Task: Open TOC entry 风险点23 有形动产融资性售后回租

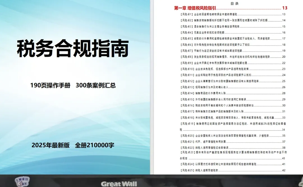Action: point(233,155)
